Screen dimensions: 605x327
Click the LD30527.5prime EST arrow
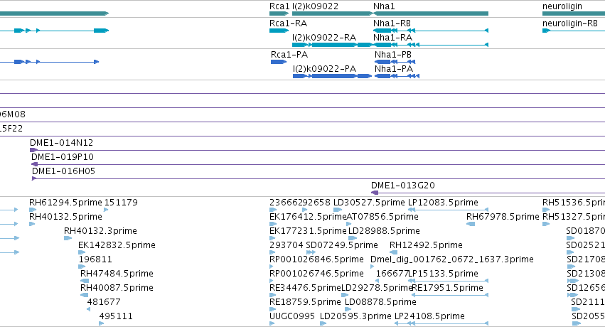coord(338,210)
